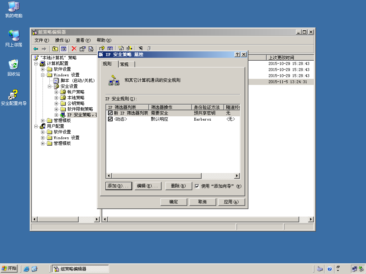Go up one level with the folder icon
366x274 pixels.
[x=55, y=49]
